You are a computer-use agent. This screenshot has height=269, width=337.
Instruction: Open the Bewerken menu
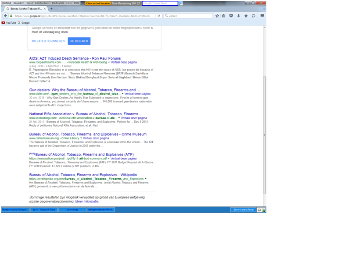[19, 3]
